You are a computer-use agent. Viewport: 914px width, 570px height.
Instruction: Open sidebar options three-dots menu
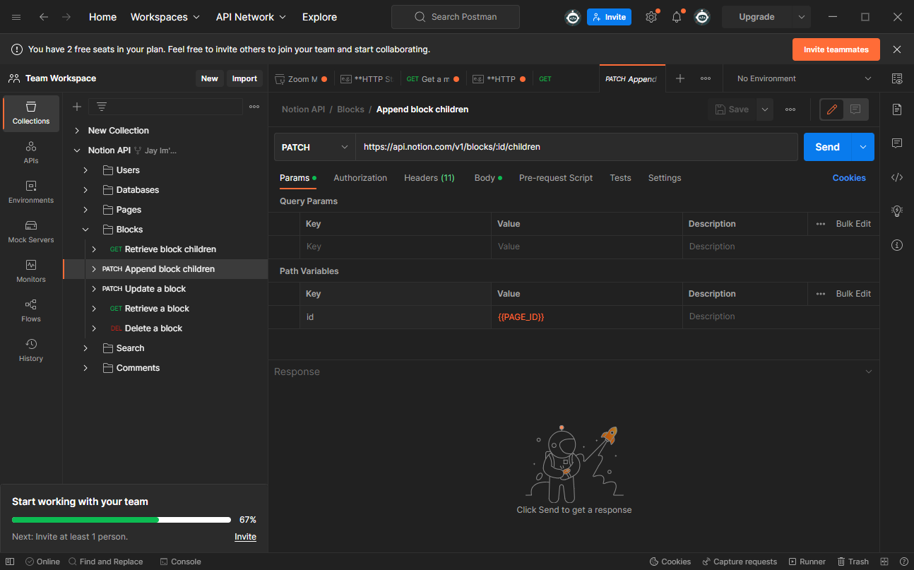point(254,107)
